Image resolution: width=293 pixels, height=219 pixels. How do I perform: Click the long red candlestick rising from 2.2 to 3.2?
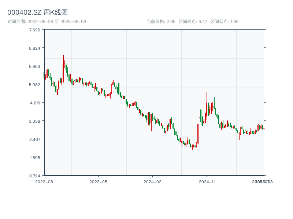198,134
